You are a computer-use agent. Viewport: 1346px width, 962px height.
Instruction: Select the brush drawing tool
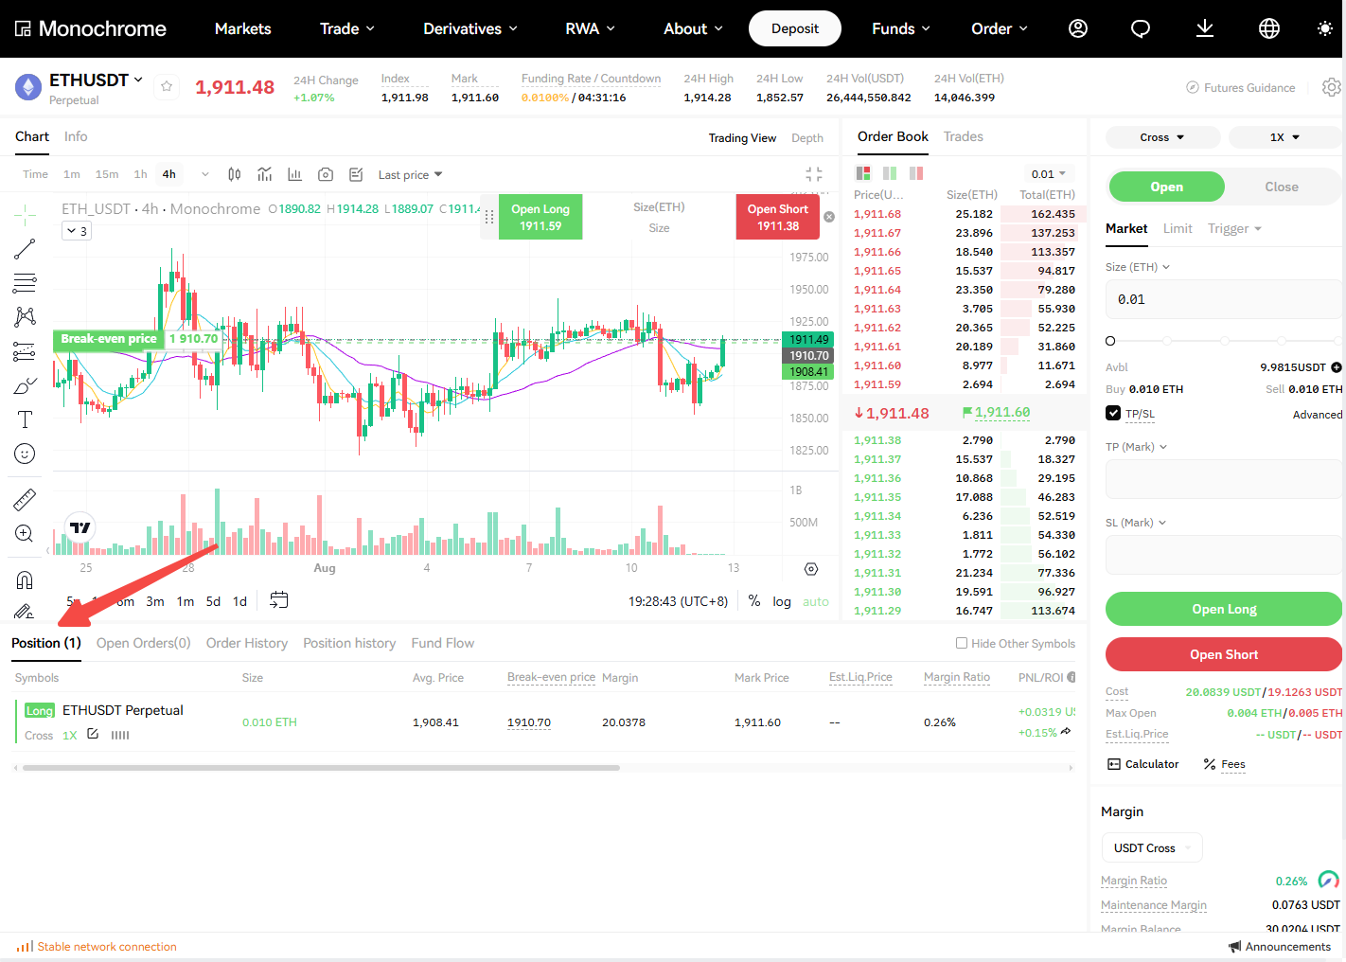tap(25, 385)
